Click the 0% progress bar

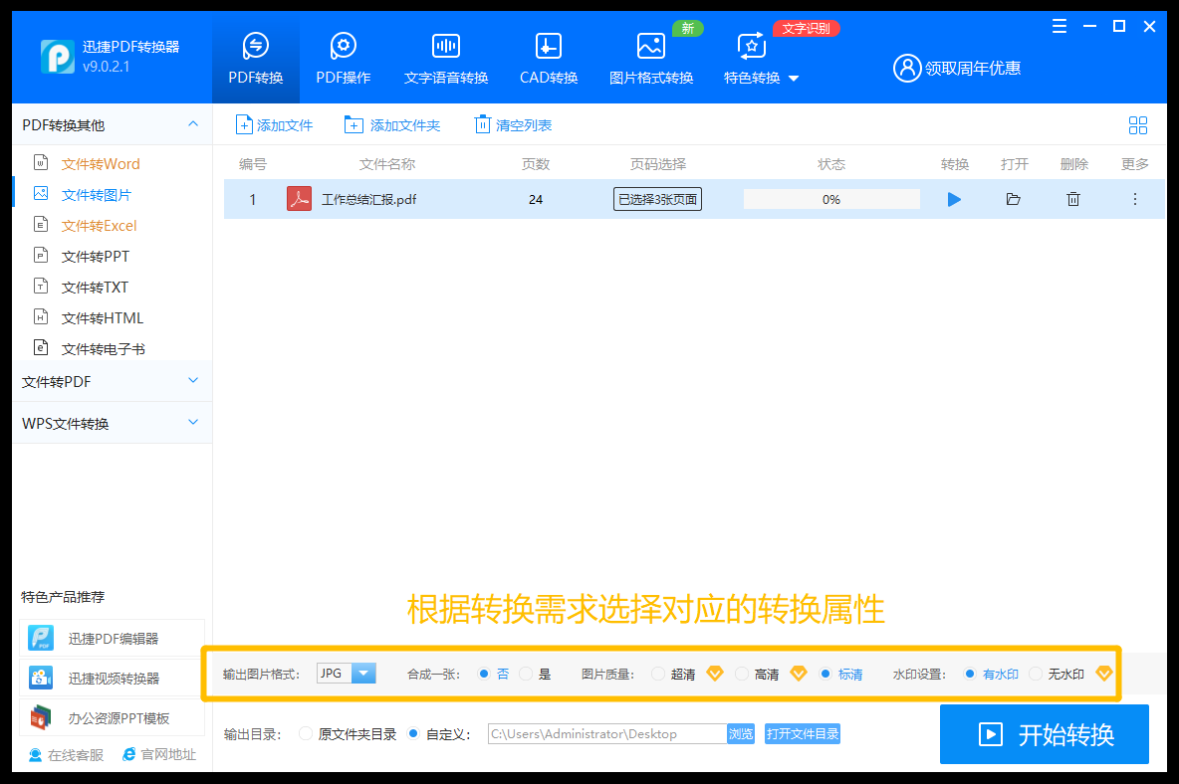click(830, 199)
